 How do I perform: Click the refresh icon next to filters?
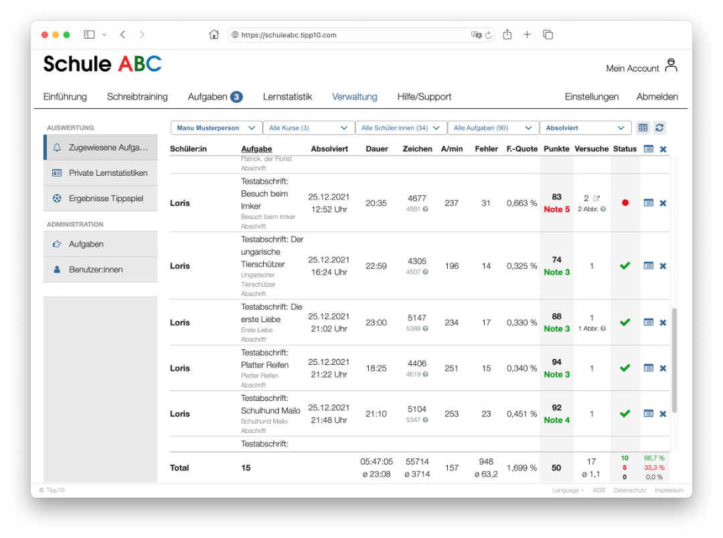pos(659,128)
